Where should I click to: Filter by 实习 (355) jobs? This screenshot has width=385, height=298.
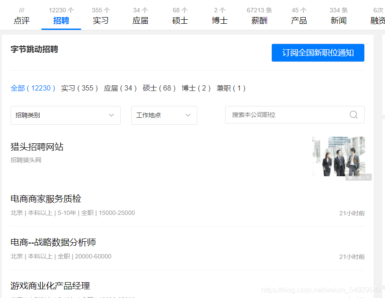coord(79,88)
